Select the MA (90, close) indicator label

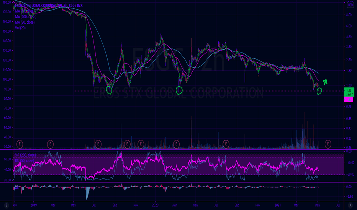pyautogui.click(x=25, y=22)
